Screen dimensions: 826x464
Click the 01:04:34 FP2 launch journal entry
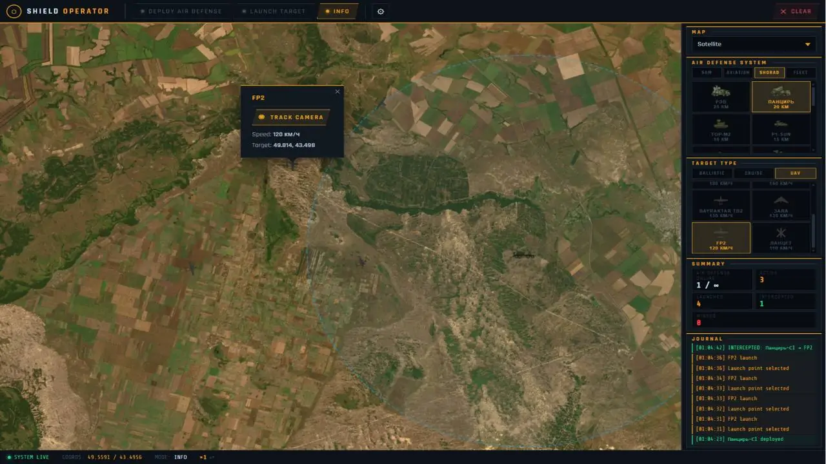pos(754,378)
